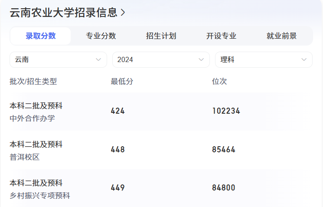Screen dimensions: 323x207
Task: Select the 中外合作办学 subtitle
Action: pyautogui.click(x=33, y=118)
